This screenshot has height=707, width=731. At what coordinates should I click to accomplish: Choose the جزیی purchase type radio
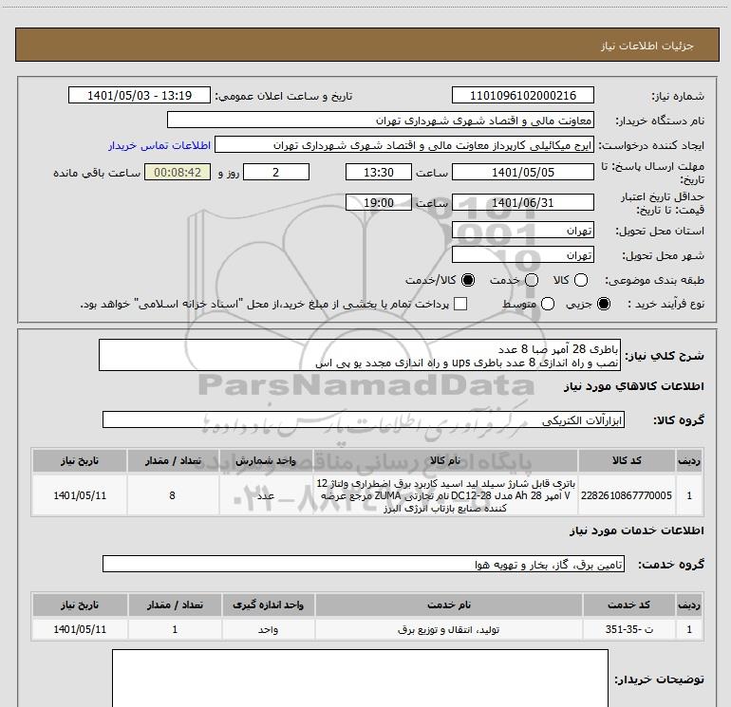(x=604, y=304)
